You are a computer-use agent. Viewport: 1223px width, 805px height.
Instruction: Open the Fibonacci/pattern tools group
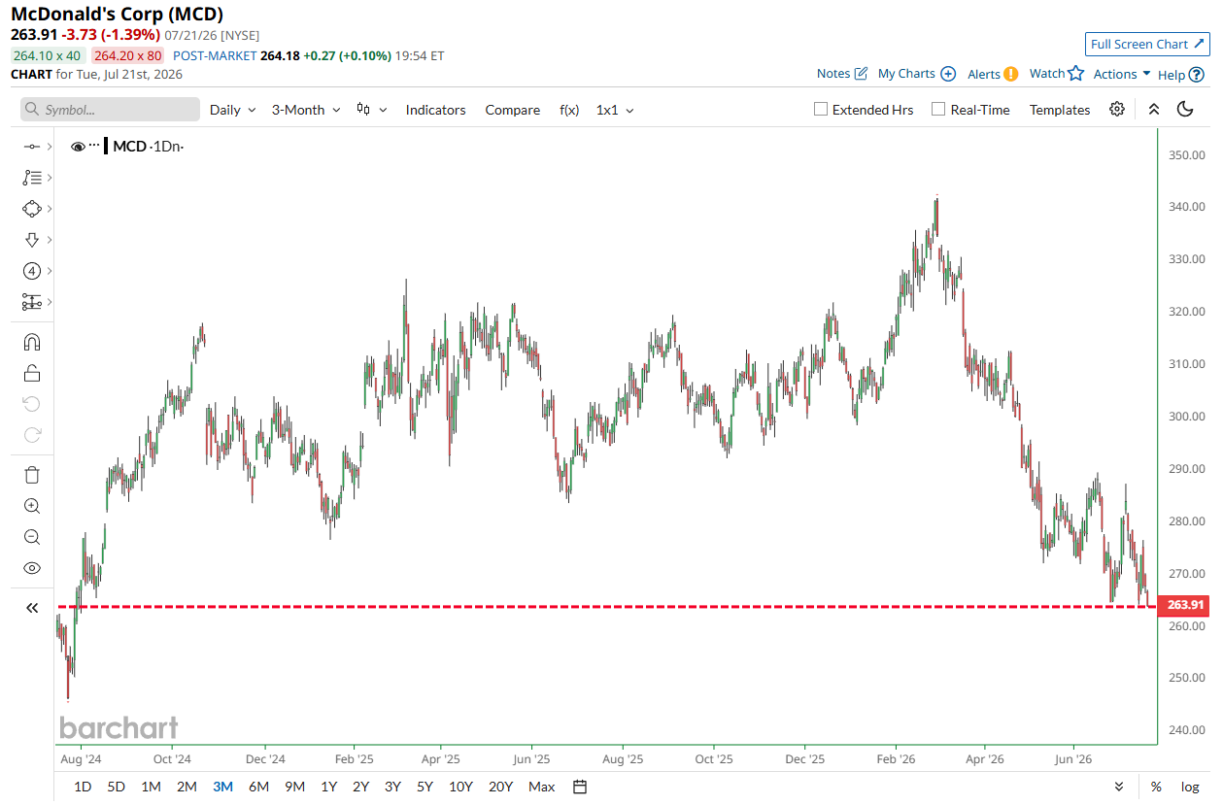click(31, 178)
